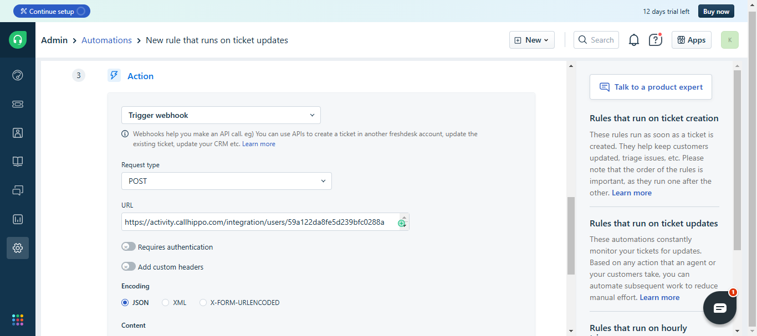The width and height of the screenshot is (757, 336).
Task: Open Learn more under ticket updates rules
Action: point(659,297)
